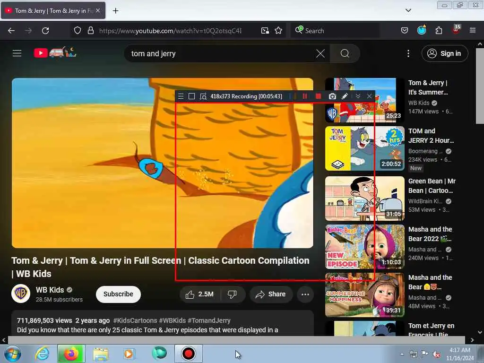This screenshot has height=363, width=484.
Task: Open muted volume tray icon
Action: pos(436,354)
